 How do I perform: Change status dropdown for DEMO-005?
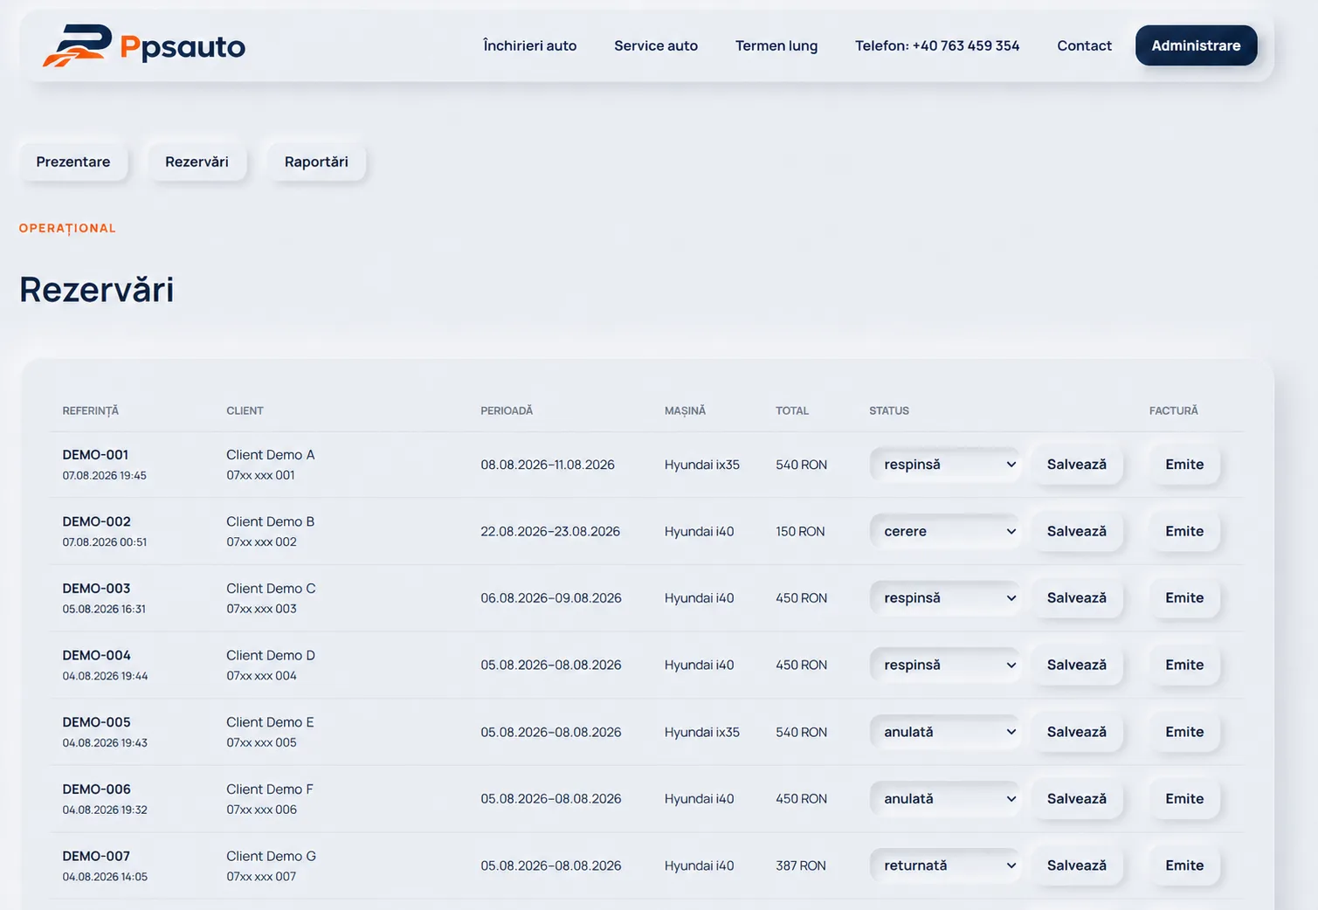pyautogui.click(x=945, y=732)
